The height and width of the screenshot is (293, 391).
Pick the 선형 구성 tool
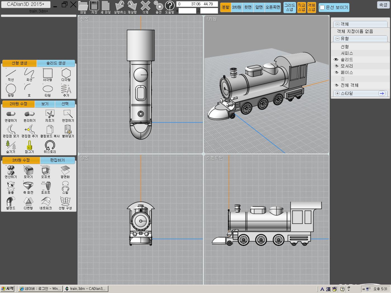coord(65,203)
